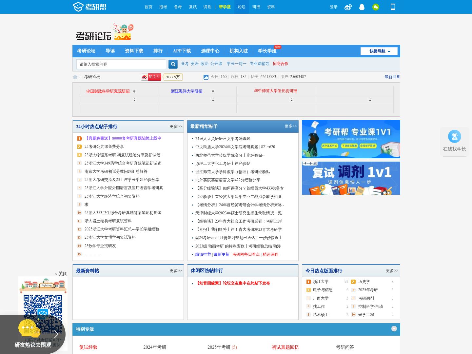
Task: Collapse the 特别专版 section
Action: pos(394,329)
